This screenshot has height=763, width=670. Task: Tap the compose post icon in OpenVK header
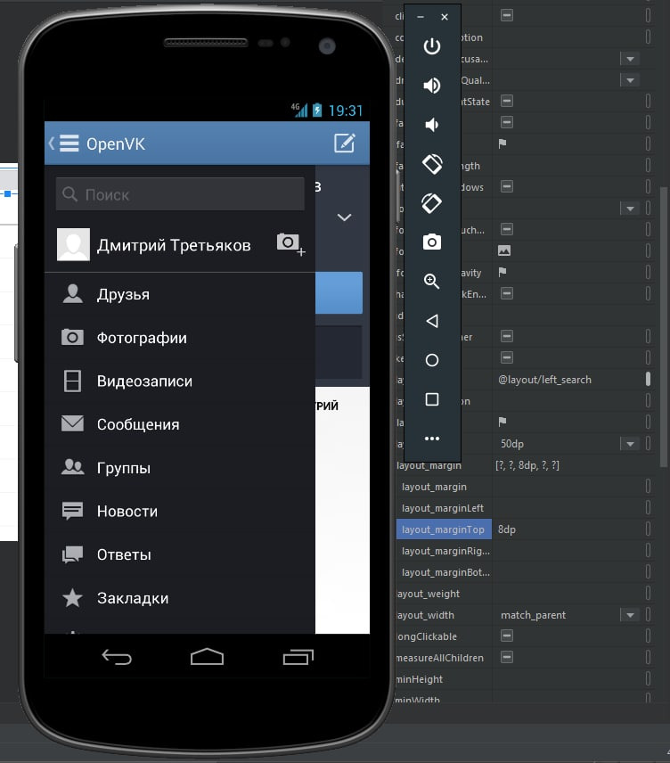coord(344,144)
